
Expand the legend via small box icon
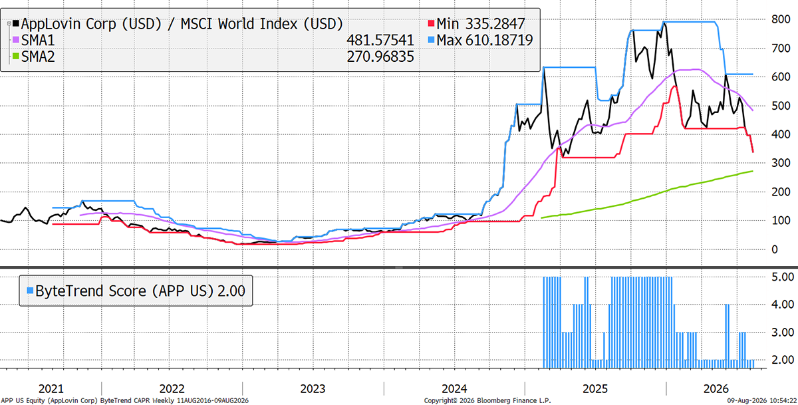click(x=9, y=23)
